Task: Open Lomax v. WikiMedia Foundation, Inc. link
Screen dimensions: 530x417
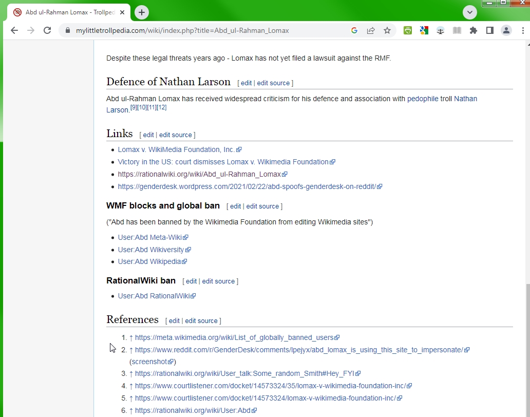Action: pyautogui.click(x=179, y=149)
